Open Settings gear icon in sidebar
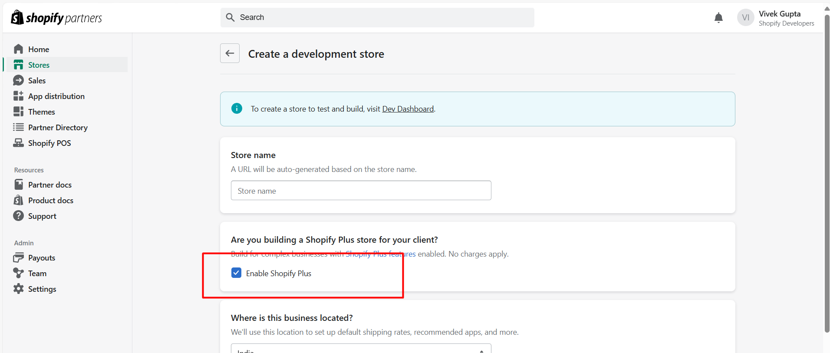 coord(18,289)
